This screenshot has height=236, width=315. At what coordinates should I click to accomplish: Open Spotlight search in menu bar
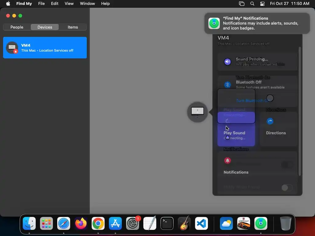pyautogui.click(x=252, y=4)
